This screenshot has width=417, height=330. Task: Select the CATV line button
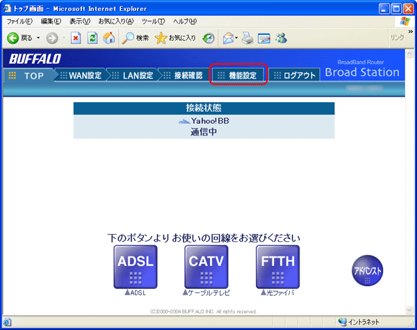206,267
